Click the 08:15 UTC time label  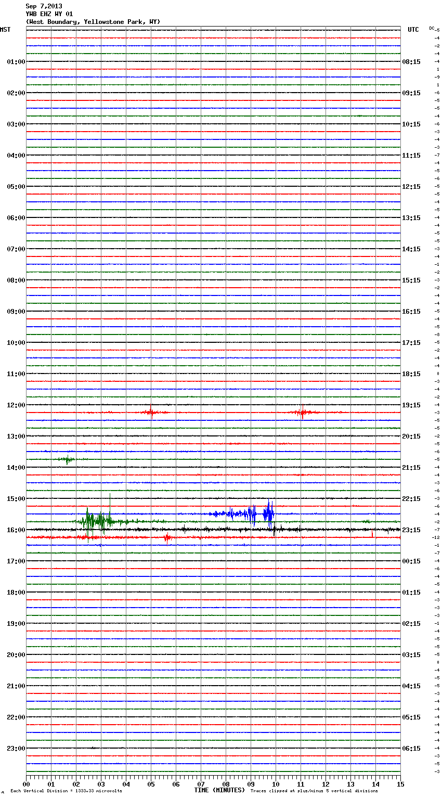tap(411, 61)
